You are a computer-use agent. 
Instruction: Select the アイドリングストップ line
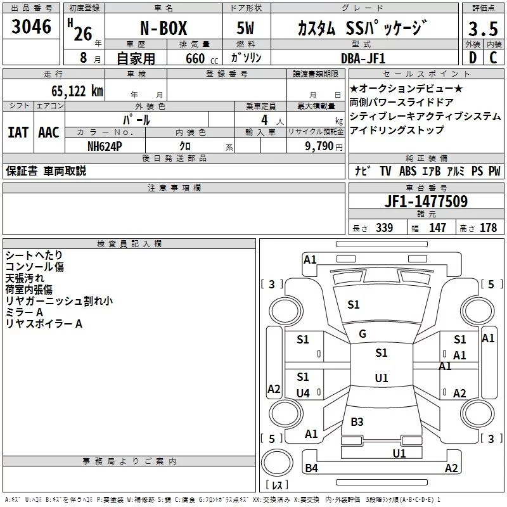(x=397, y=130)
